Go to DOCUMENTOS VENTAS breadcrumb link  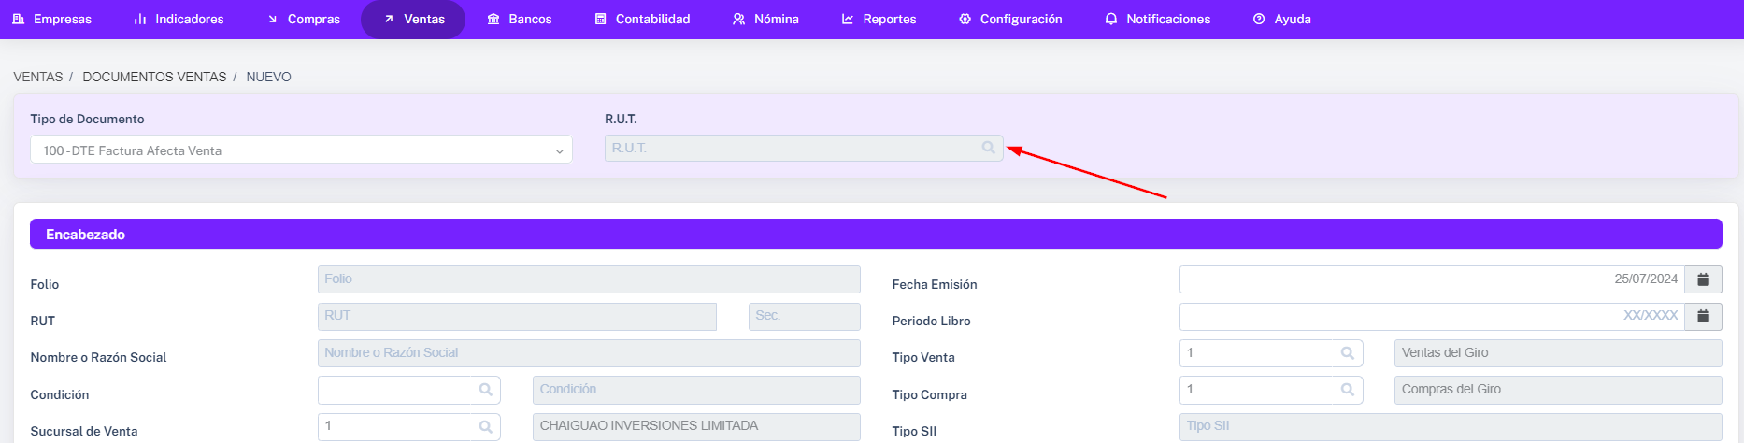pyautogui.click(x=154, y=77)
